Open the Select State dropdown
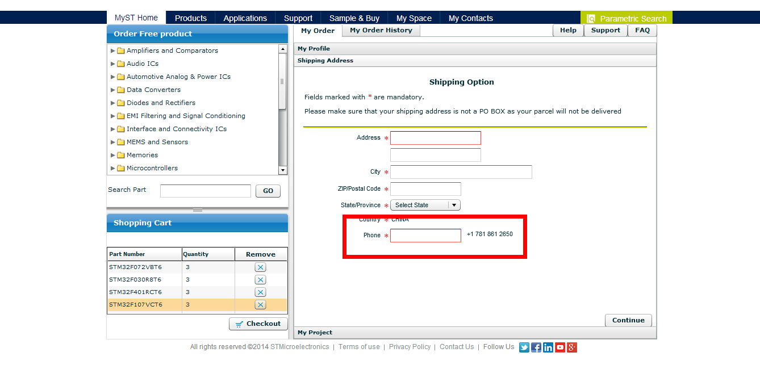The width and height of the screenshot is (760, 365). [425, 205]
